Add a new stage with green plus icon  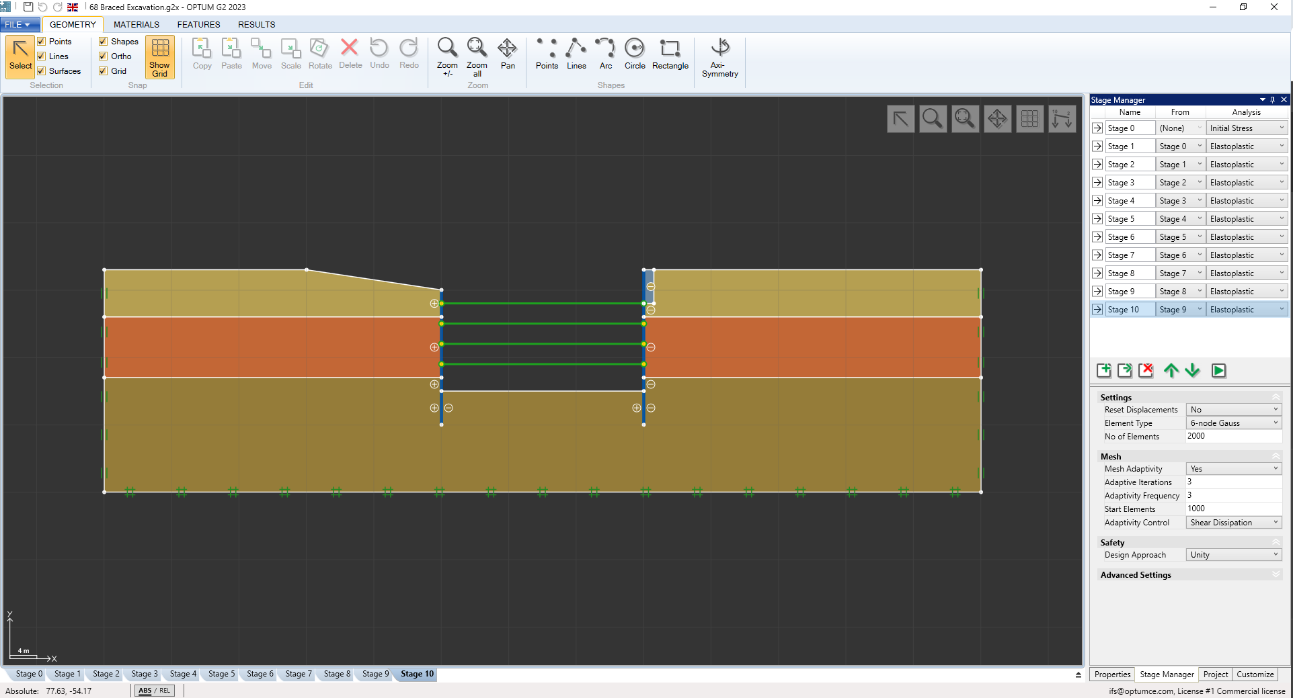[1104, 370]
